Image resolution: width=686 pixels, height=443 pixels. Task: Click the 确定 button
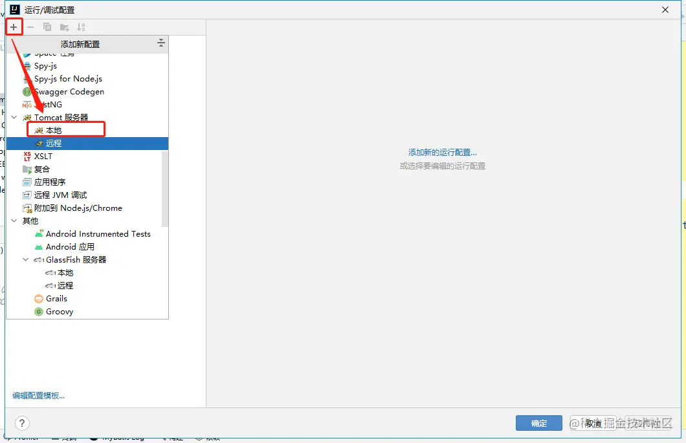538,423
